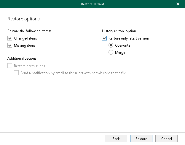Click the 'Overwrite' option label text
The height and width of the screenshot is (145, 185).
[122, 45]
